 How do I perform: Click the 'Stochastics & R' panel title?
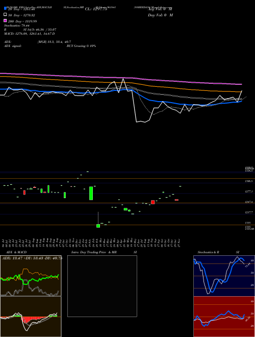(209, 252)
